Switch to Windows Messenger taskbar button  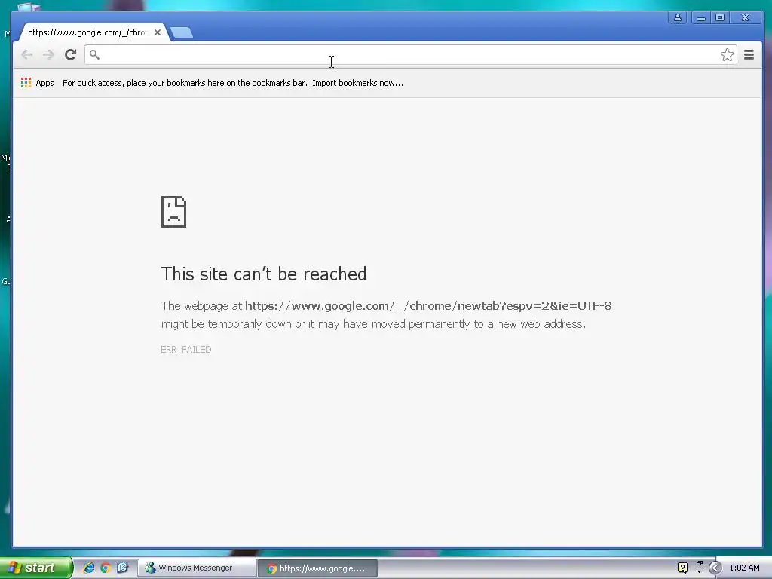point(197,568)
